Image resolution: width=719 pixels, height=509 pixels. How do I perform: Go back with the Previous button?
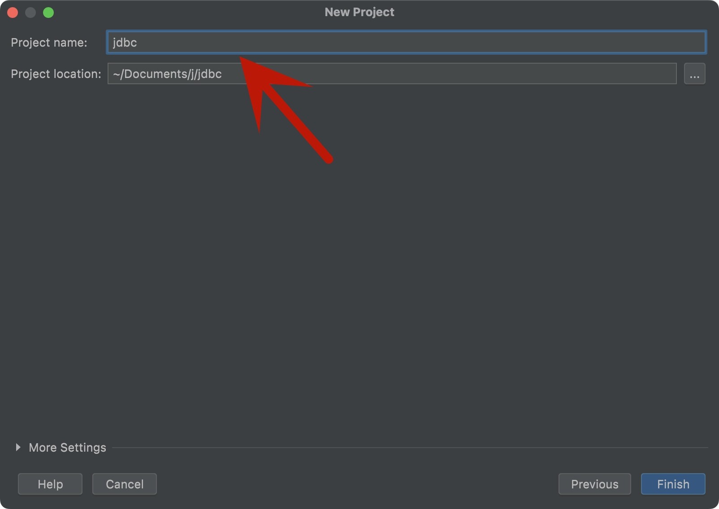594,484
